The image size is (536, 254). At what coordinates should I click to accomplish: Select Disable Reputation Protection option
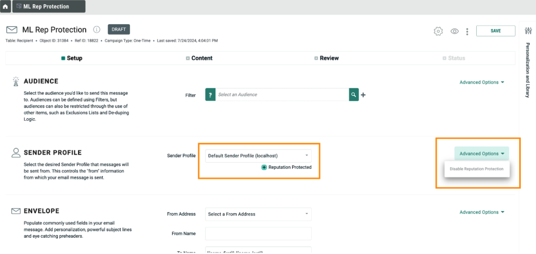[x=476, y=169]
